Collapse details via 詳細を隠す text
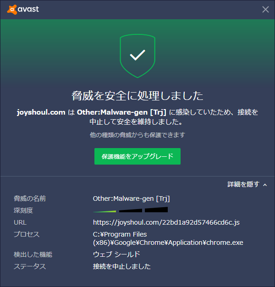275x287 pixels. pyautogui.click(x=243, y=184)
